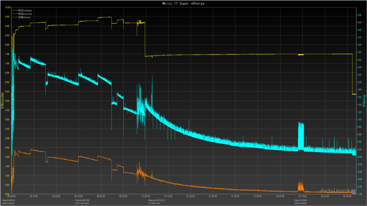Image resolution: width=367 pixels, height=206 pixels.
Task: Click the 00:00:00 time axis label
Action: pos(11,196)
